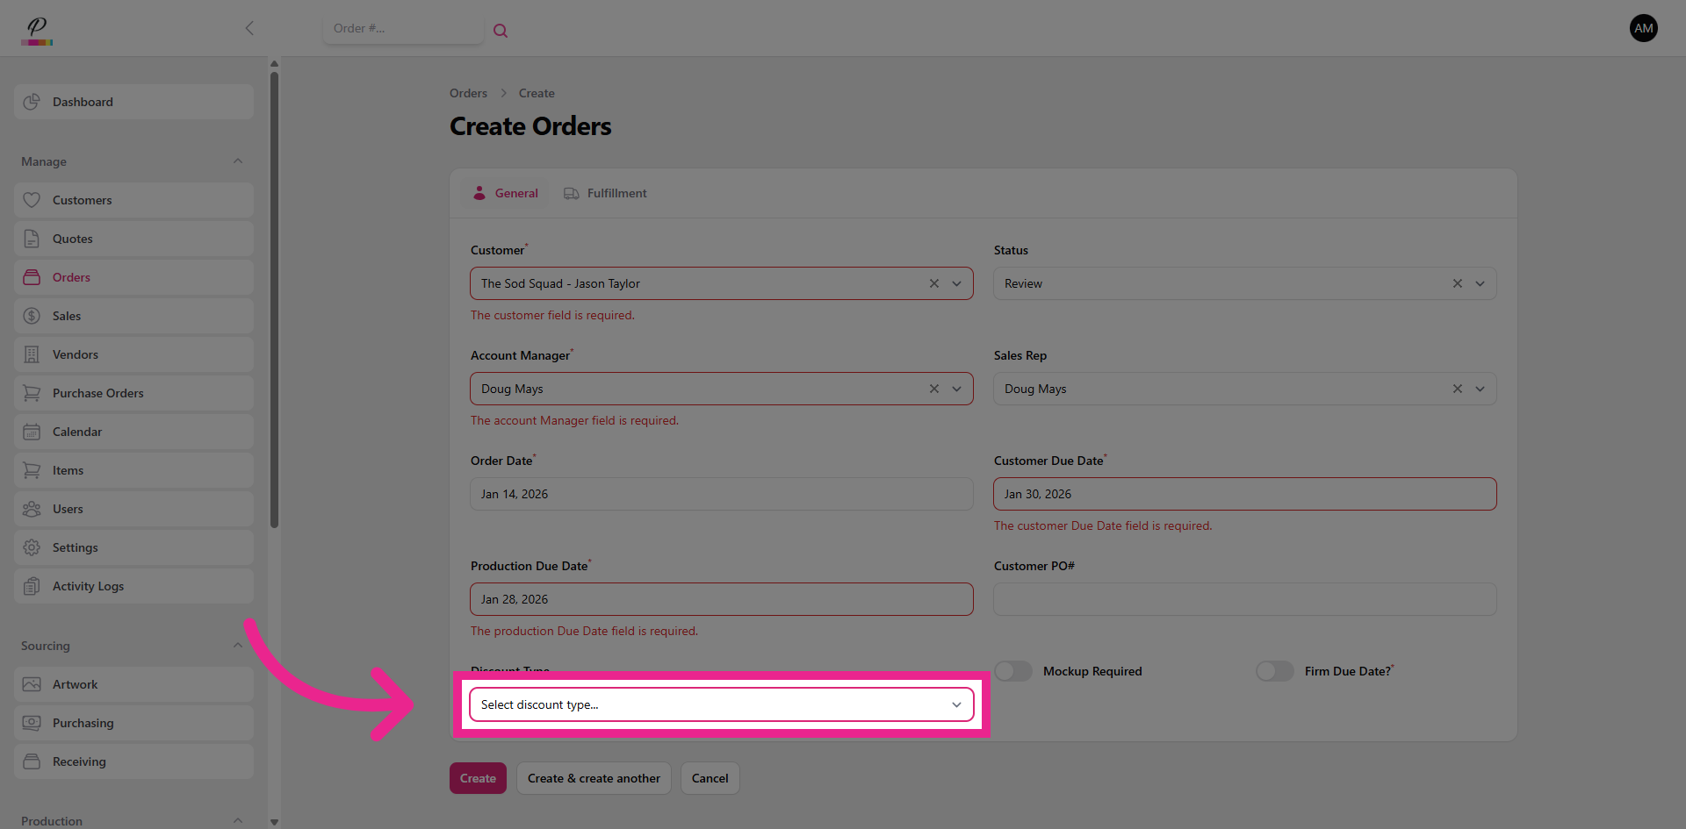Click the Orders breadcrumb link
Screen dimensions: 1686x829
468,93
